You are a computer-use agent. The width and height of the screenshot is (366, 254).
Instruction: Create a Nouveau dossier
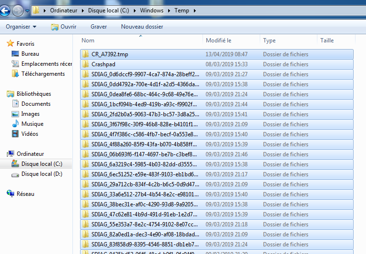pos(142,27)
